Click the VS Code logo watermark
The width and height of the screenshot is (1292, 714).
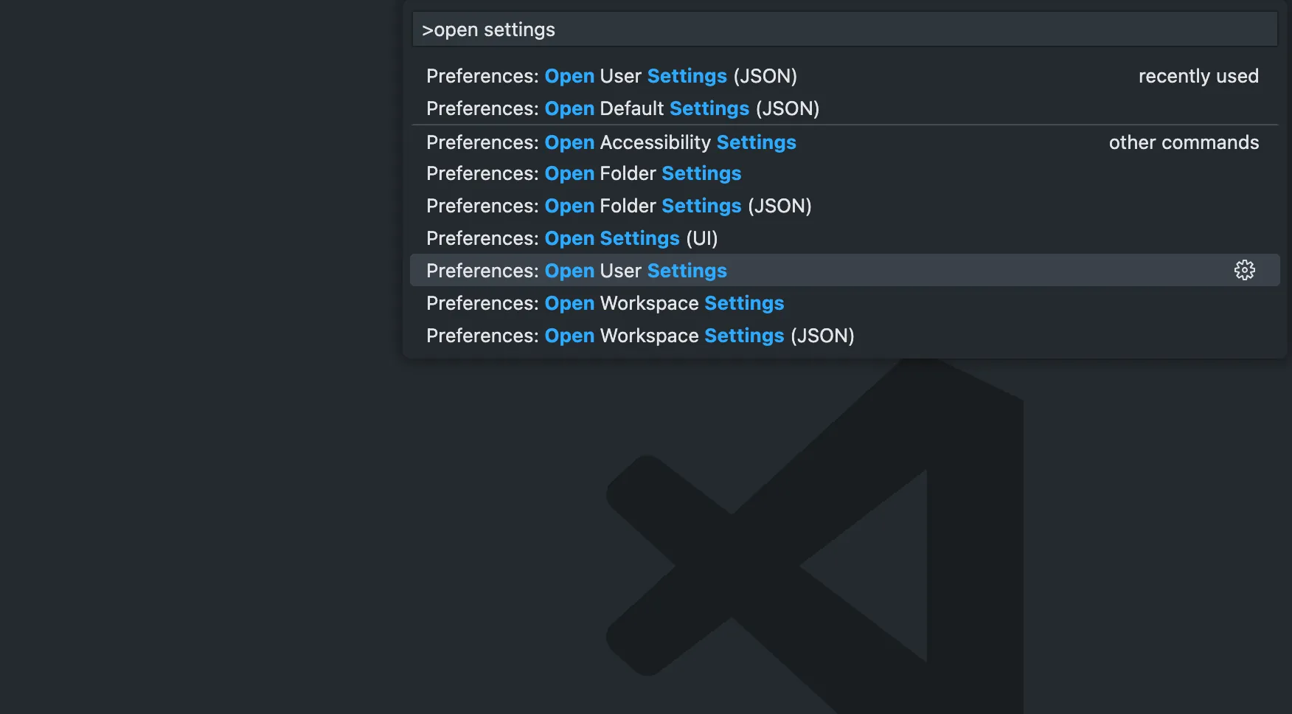(x=814, y=536)
